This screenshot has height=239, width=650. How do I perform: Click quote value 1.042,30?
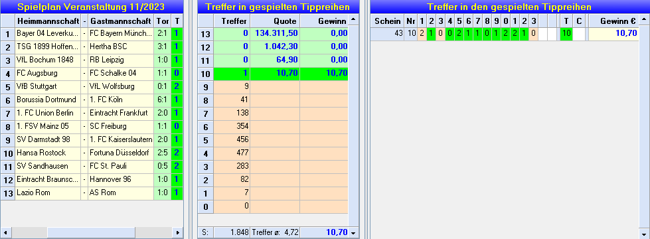(275, 47)
